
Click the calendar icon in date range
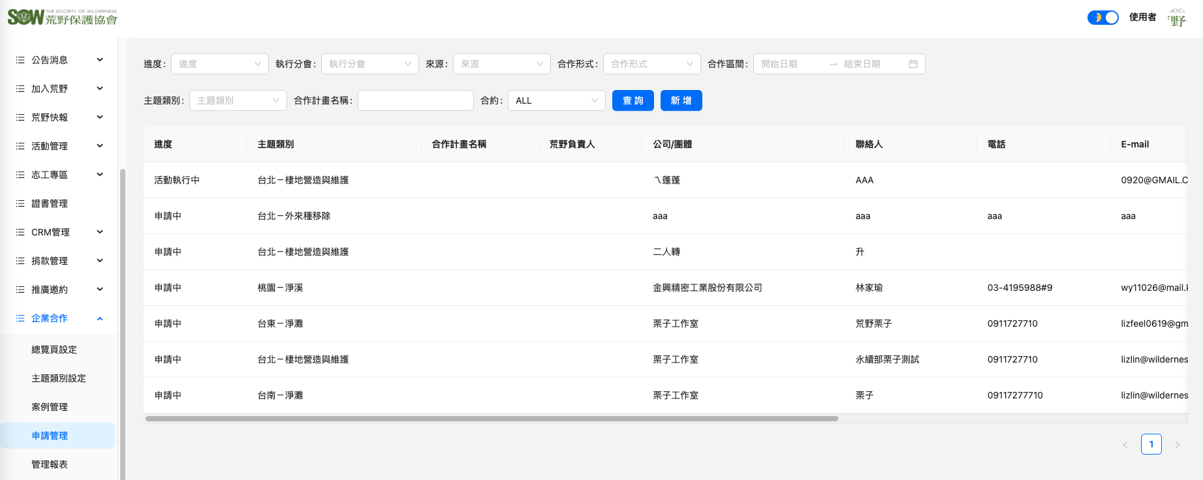(x=913, y=64)
